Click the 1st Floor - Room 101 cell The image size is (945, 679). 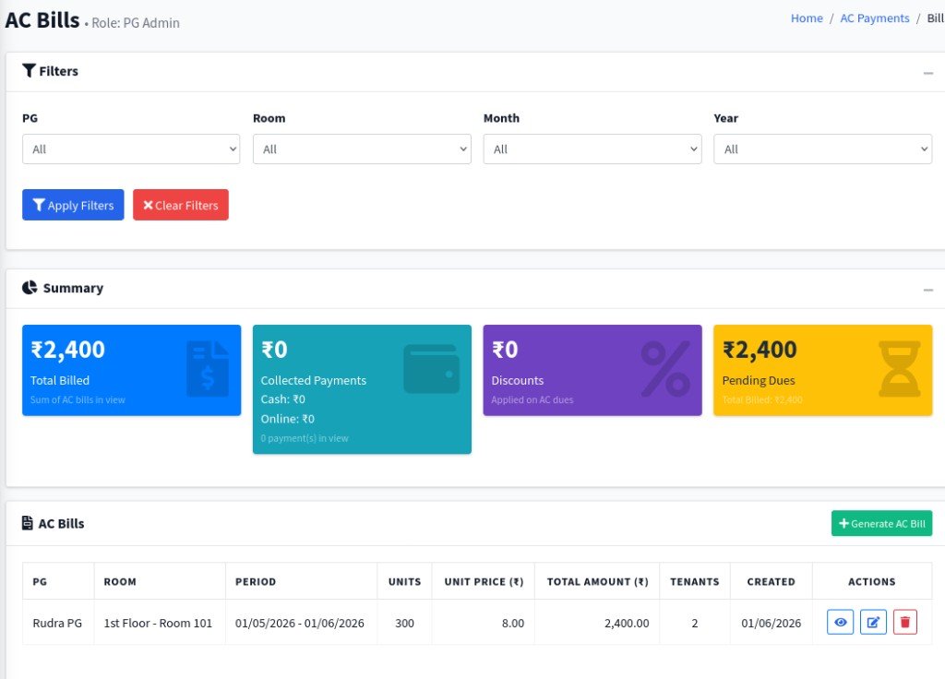158,623
